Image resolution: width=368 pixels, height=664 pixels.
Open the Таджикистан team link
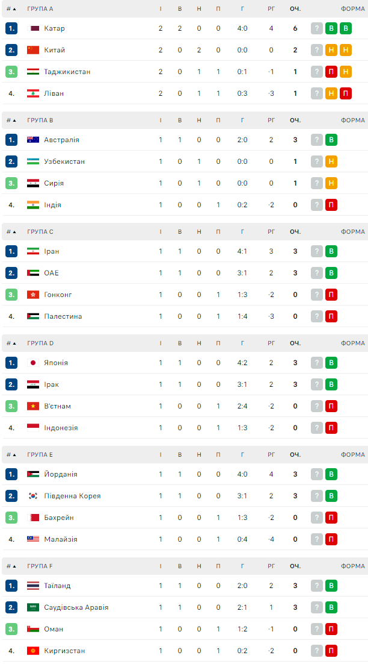[x=67, y=72]
